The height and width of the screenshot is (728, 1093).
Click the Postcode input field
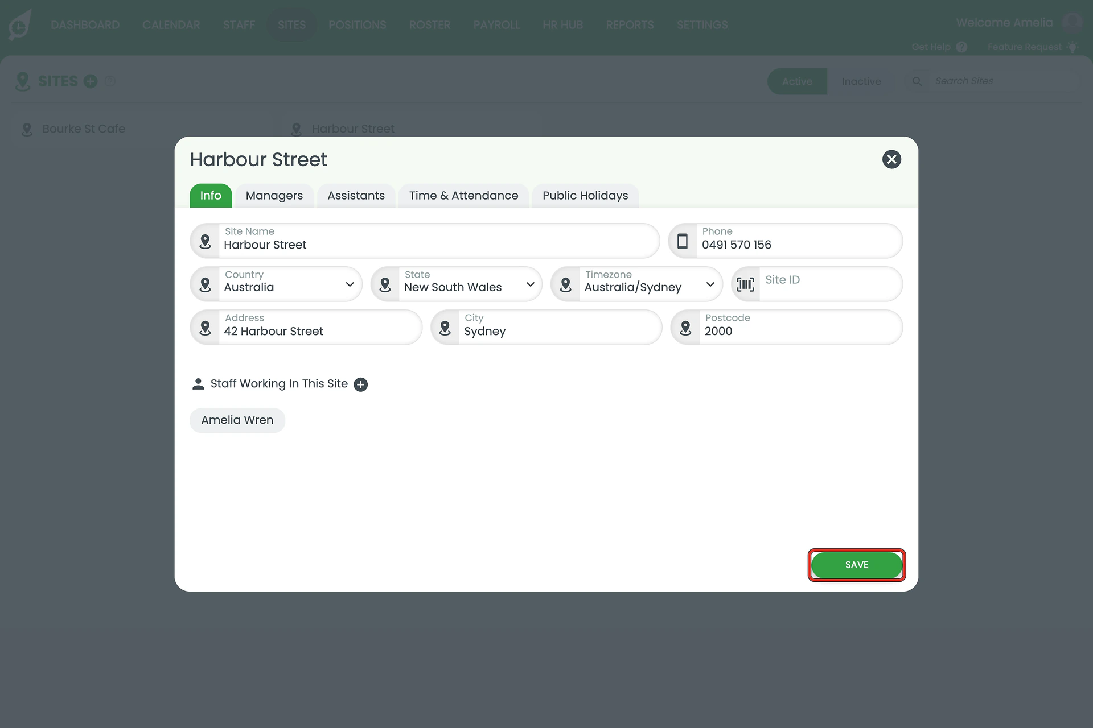tap(787, 327)
